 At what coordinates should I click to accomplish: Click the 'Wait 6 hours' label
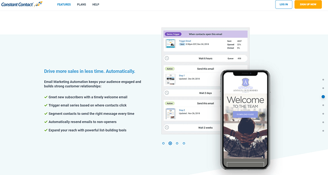(205, 58)
